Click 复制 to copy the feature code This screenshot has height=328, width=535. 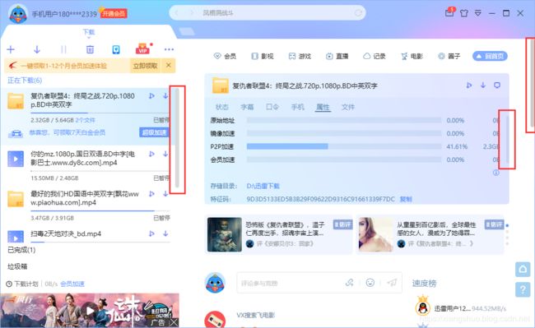[406, 199]
